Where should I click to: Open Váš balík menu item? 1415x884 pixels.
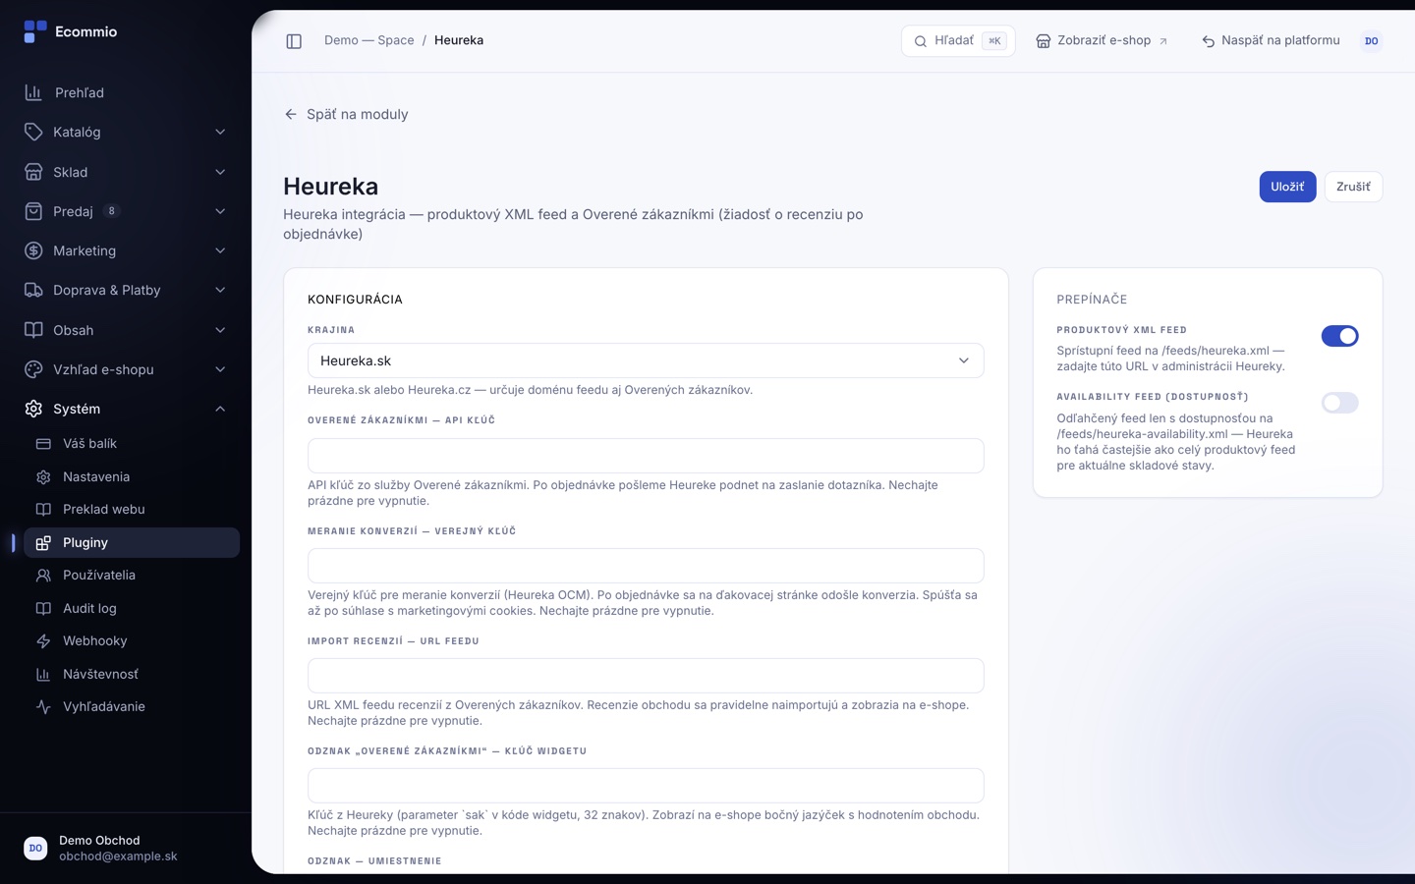[x=132, y=444]
